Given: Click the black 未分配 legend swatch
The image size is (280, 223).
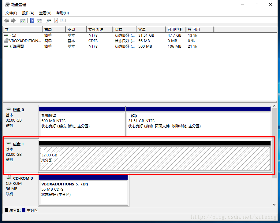Looking at the screenshot, I should [x=6, y=210].
